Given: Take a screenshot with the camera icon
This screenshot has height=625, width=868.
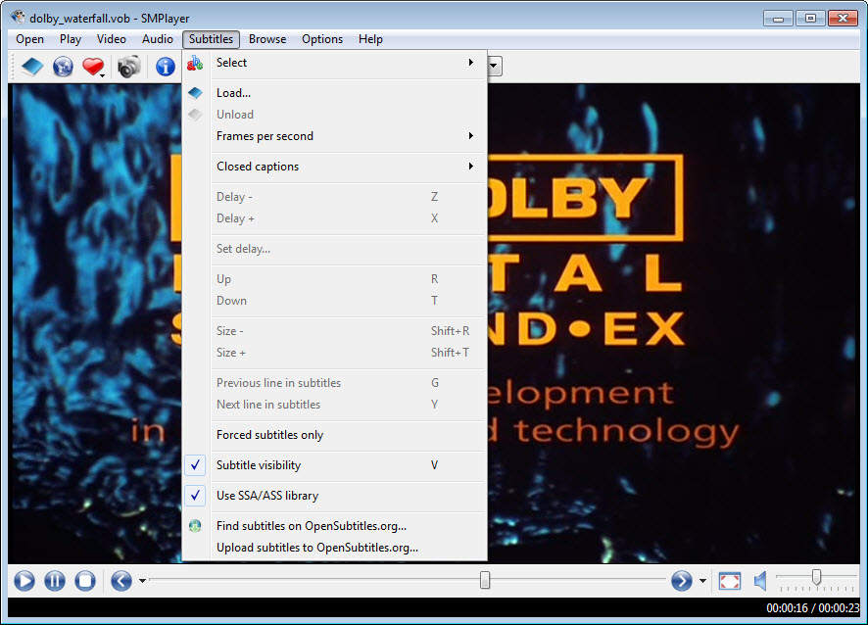Looking at the screenshot, I should pos(129,67).
